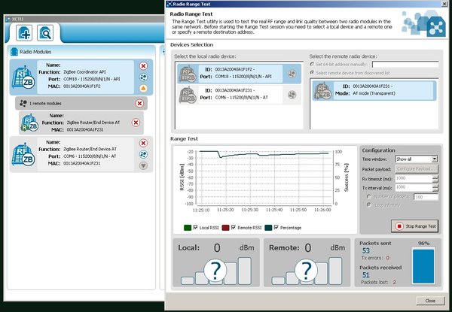Click the red Remote RSSI color swatch
The width and height of the screenshot is (452, 312).
point(226,228)
